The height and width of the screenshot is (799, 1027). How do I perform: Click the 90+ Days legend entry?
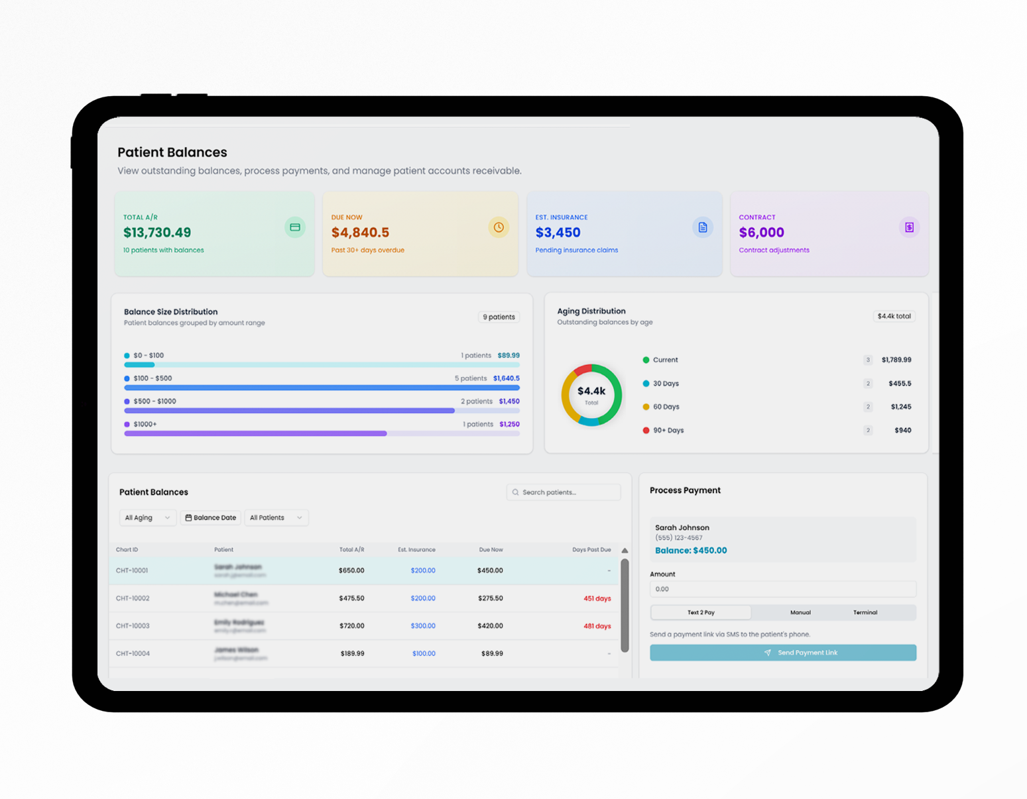(x=668, y=431)
